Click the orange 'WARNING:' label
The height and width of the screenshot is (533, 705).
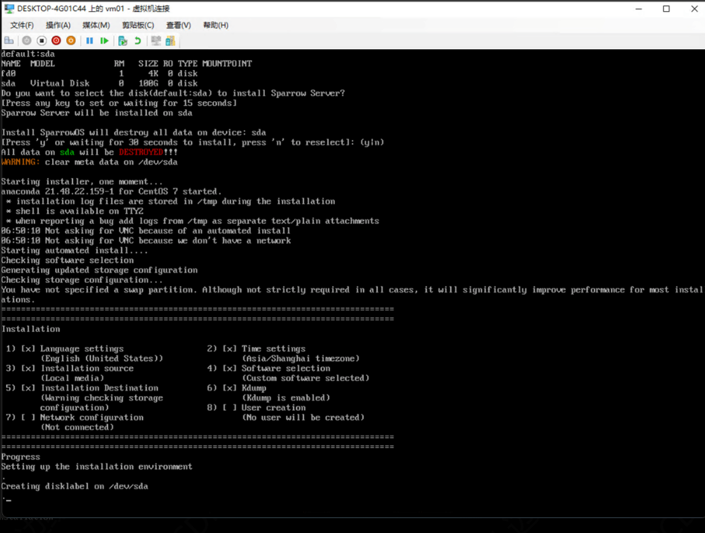click(20, 162)
